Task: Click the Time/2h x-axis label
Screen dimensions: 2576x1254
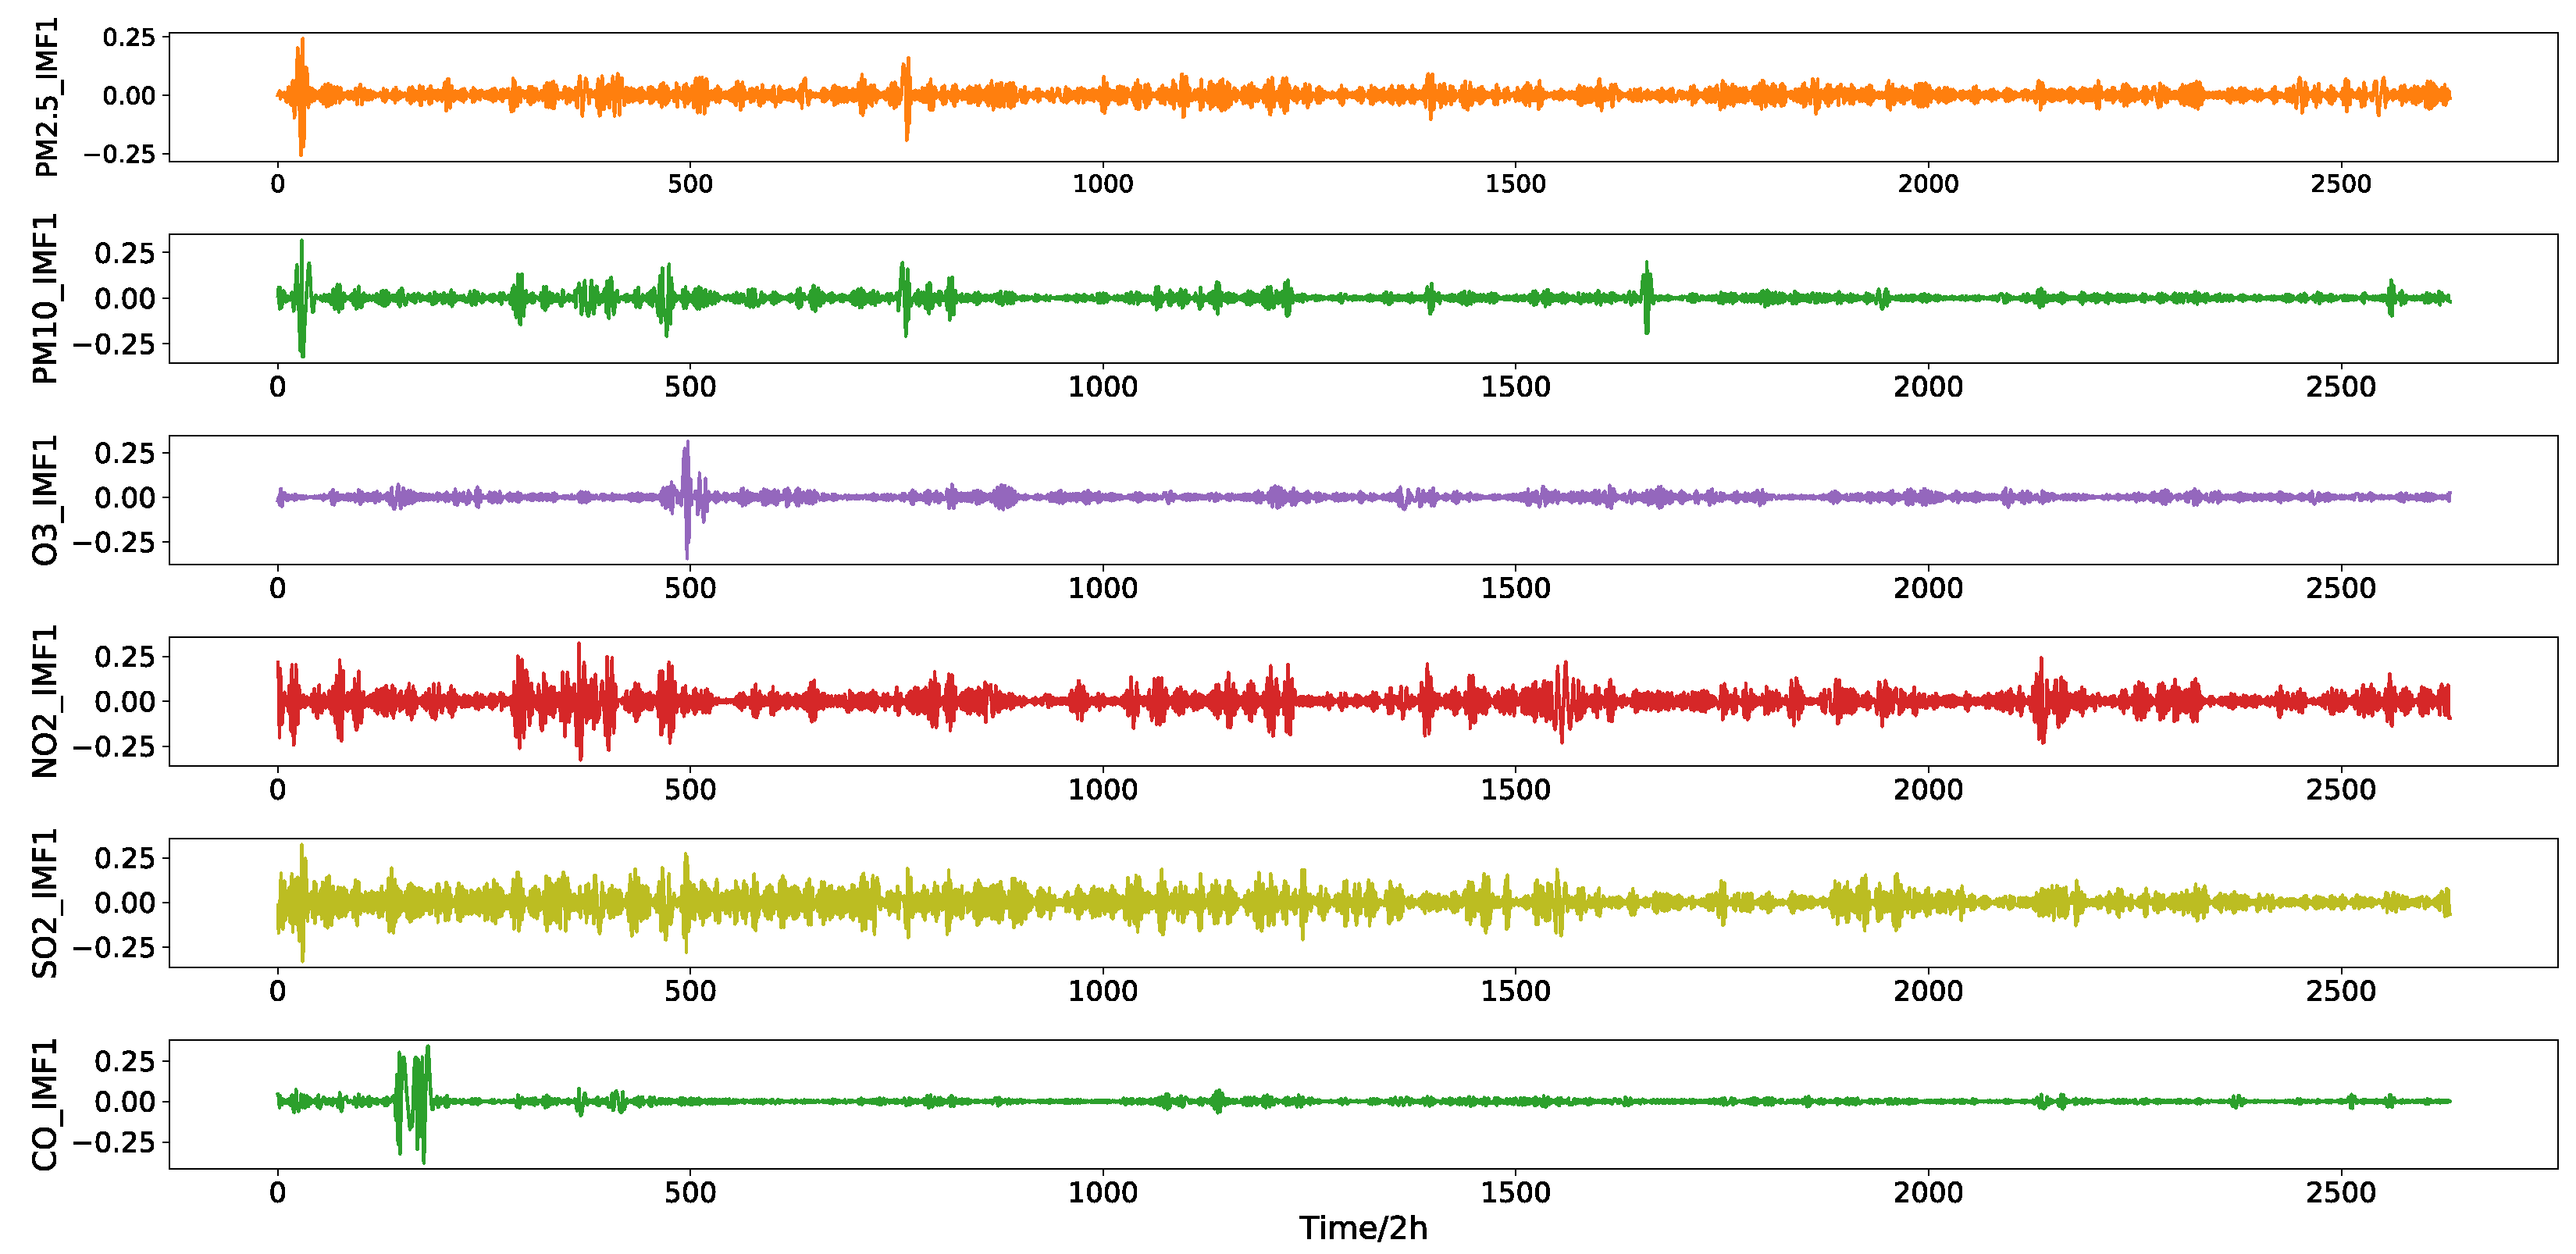Action: click(1363, 1228)
